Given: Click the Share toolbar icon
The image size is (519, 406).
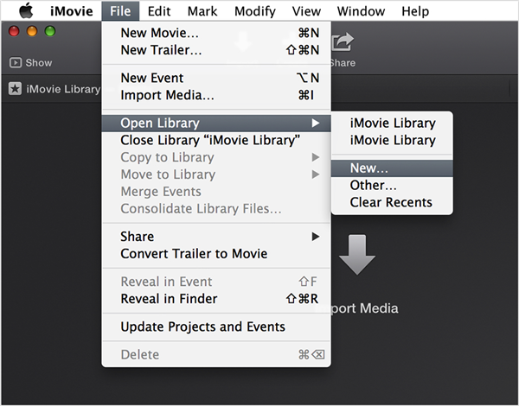Looking at the screenshot, I should click(343, 42).
